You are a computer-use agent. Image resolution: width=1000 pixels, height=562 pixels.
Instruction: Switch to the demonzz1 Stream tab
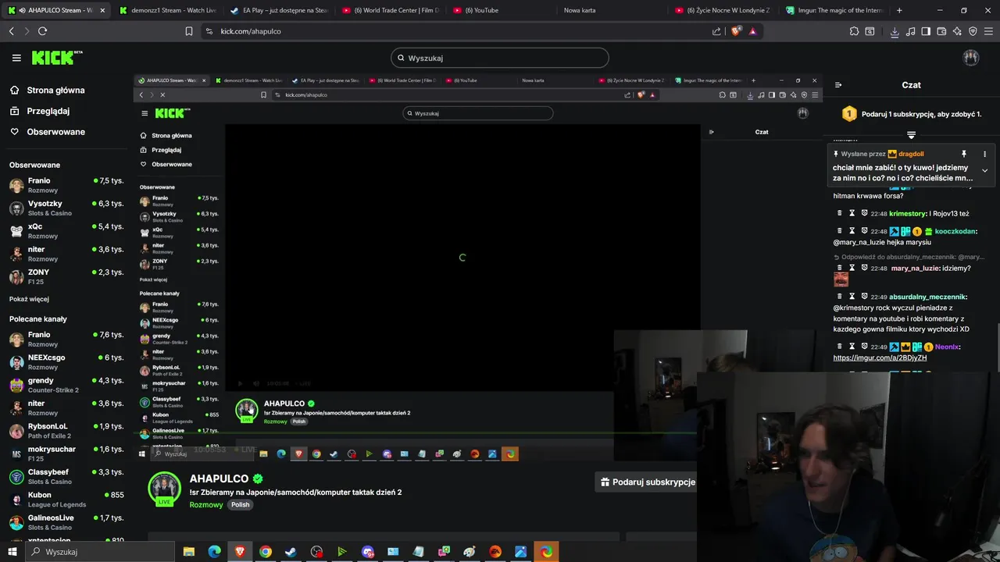pyautogui.click(x=167, y=10)
